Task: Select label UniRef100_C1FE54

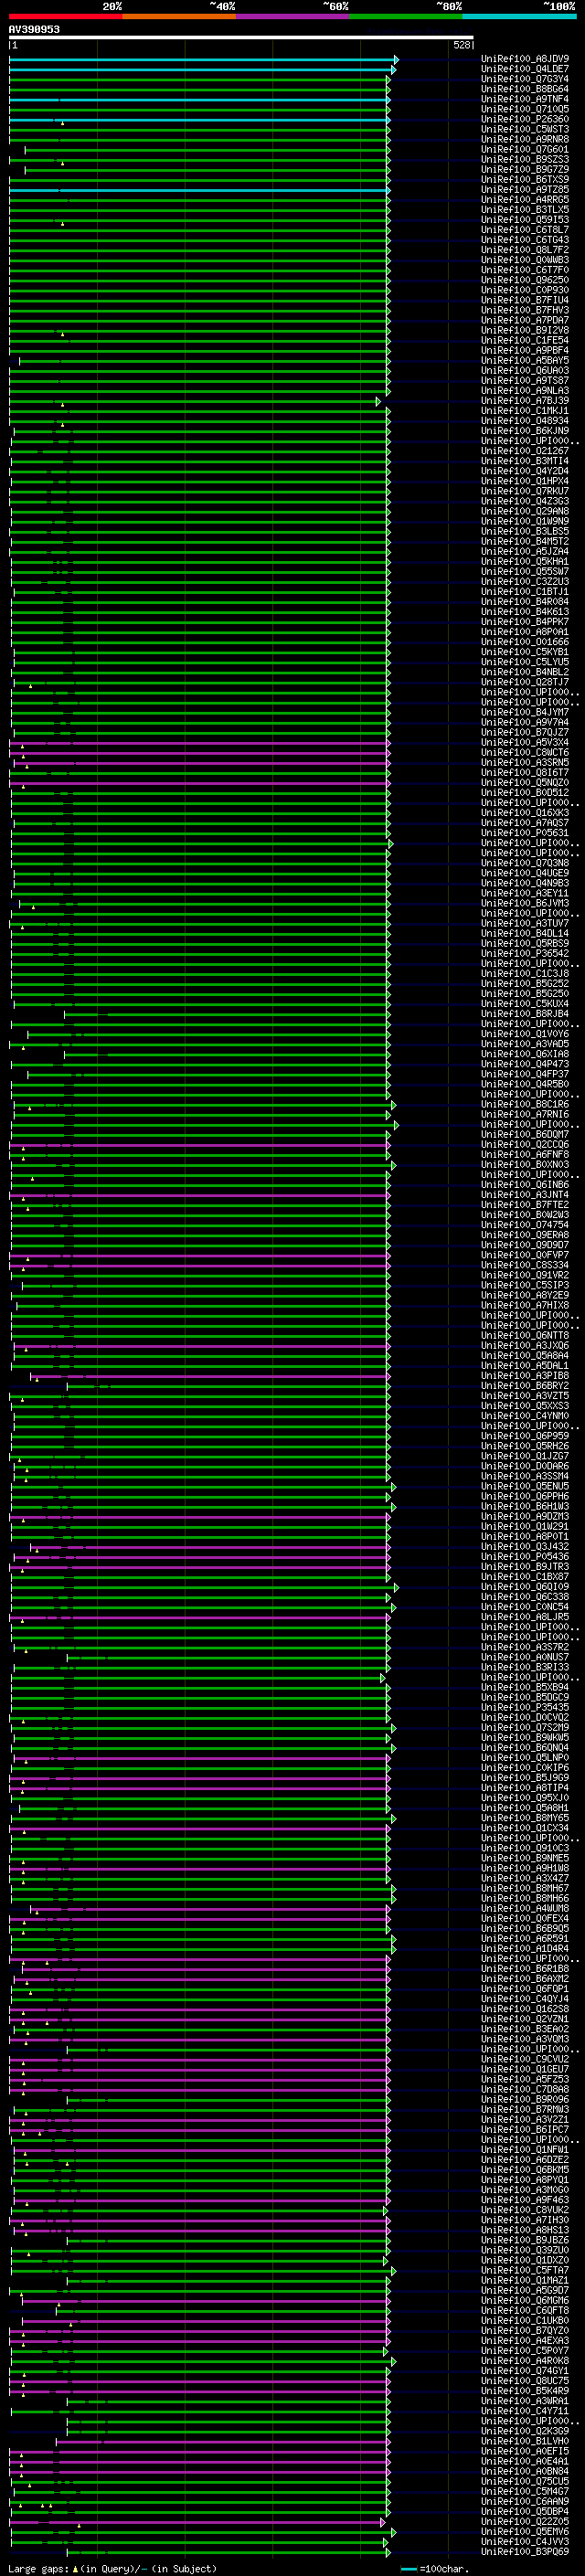Action: click(525, 340)
